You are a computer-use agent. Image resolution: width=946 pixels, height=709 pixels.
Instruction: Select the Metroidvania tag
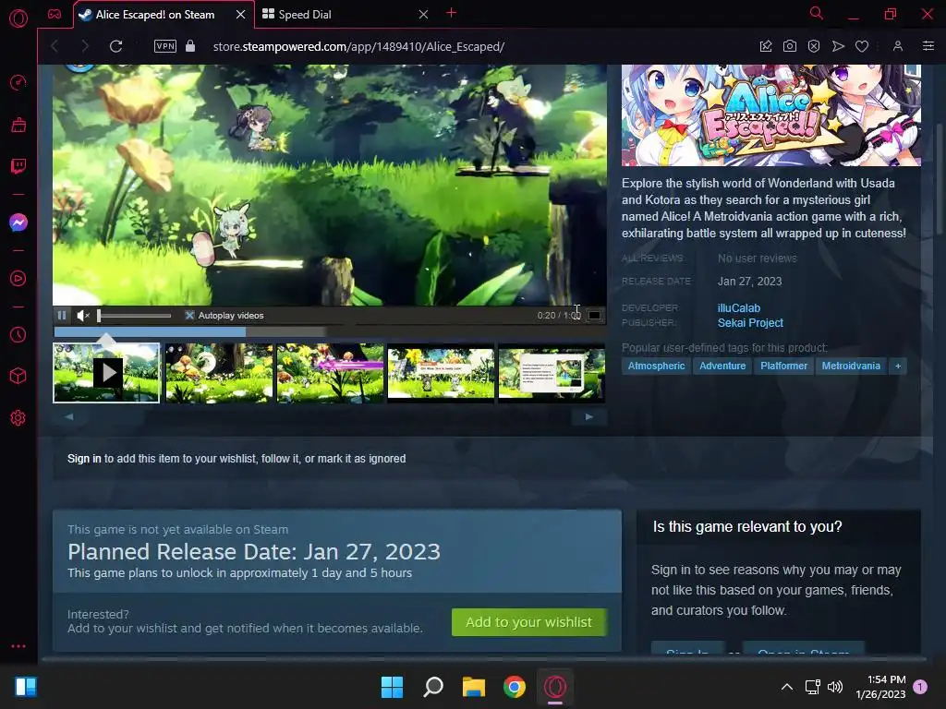pos(851,366)
